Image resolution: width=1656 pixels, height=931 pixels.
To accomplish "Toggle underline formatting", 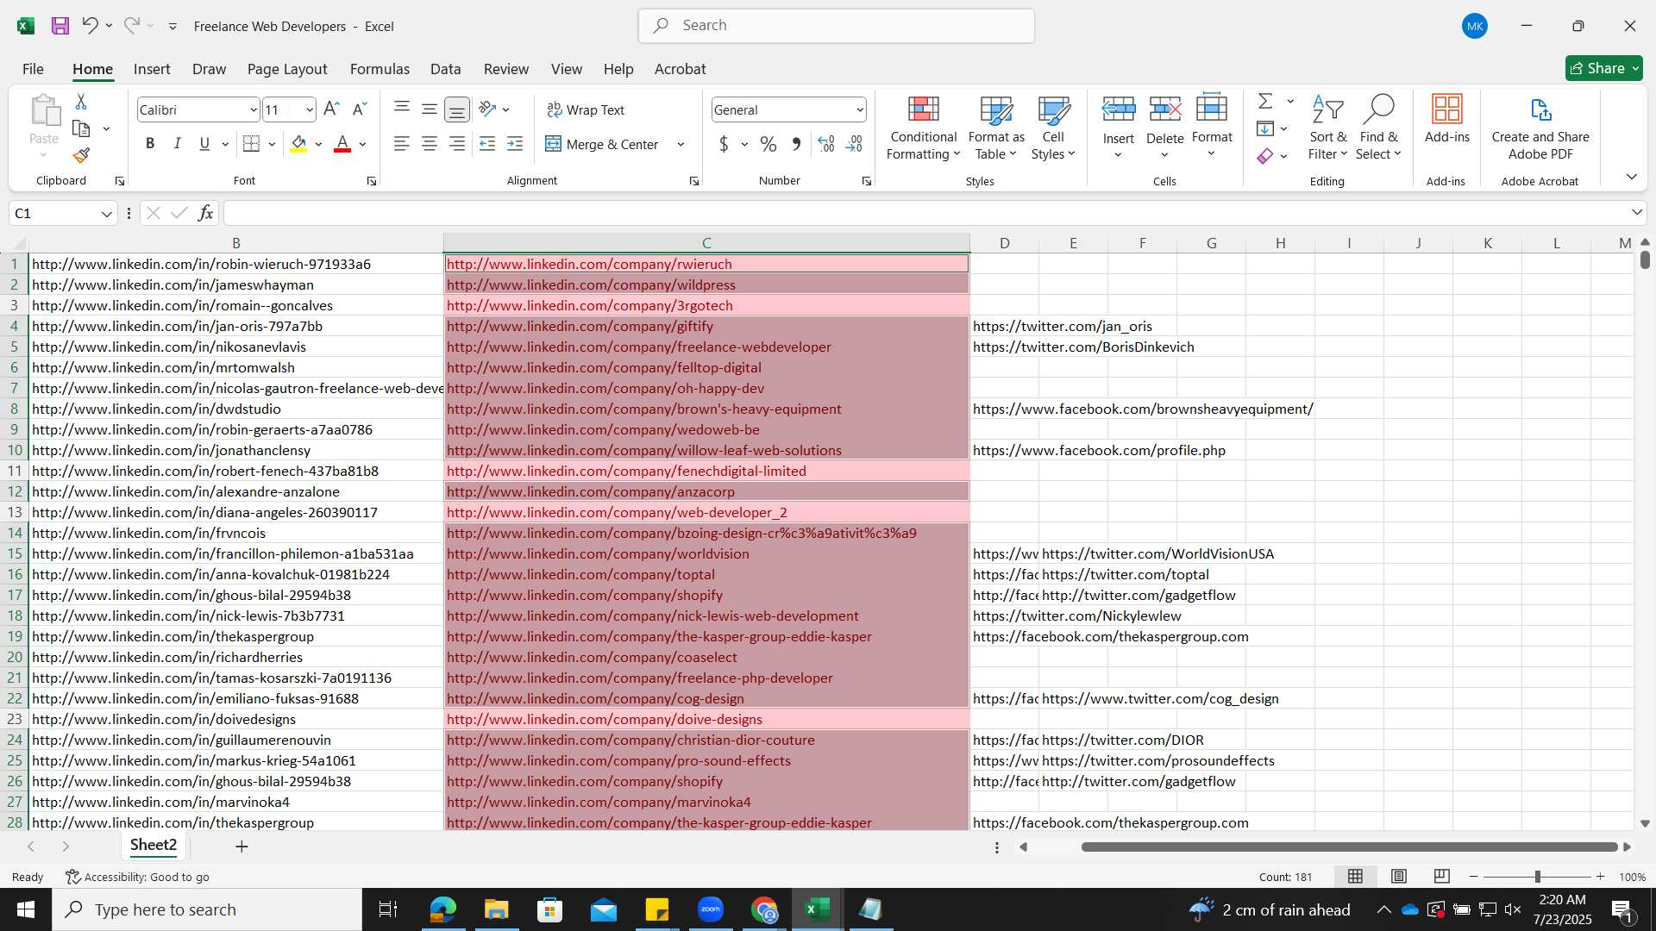I will point(204,144).
